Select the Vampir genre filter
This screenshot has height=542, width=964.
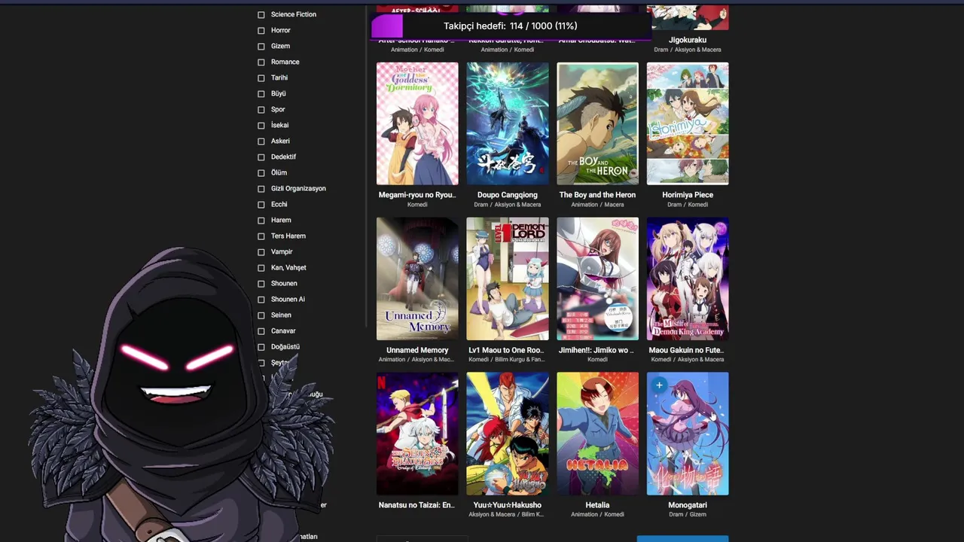261,251
